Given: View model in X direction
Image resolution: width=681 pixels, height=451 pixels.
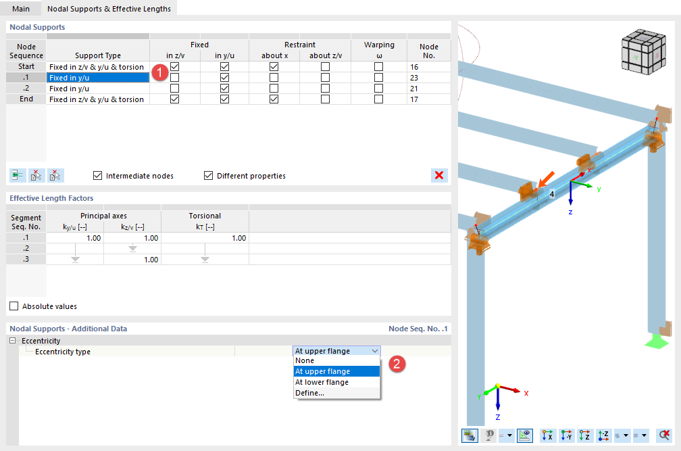Looking at the screenshot, I should click(548, 435).
